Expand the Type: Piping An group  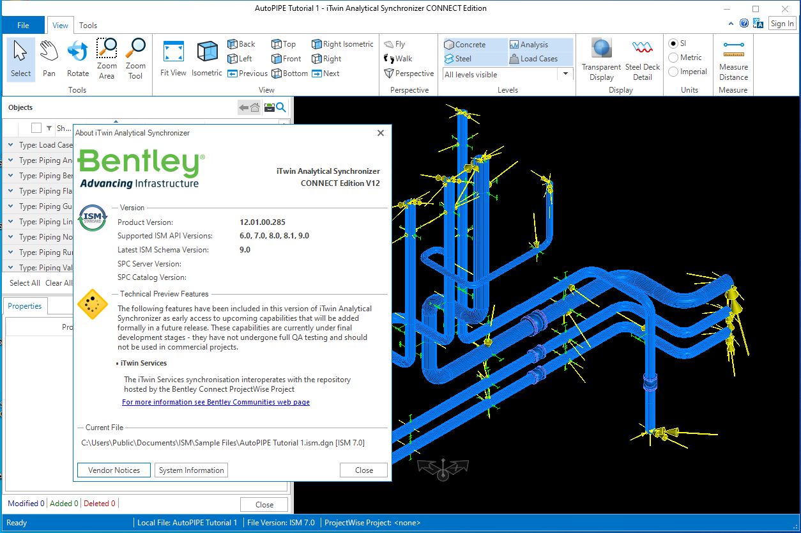pyautogui.click(x=11, y=160)
